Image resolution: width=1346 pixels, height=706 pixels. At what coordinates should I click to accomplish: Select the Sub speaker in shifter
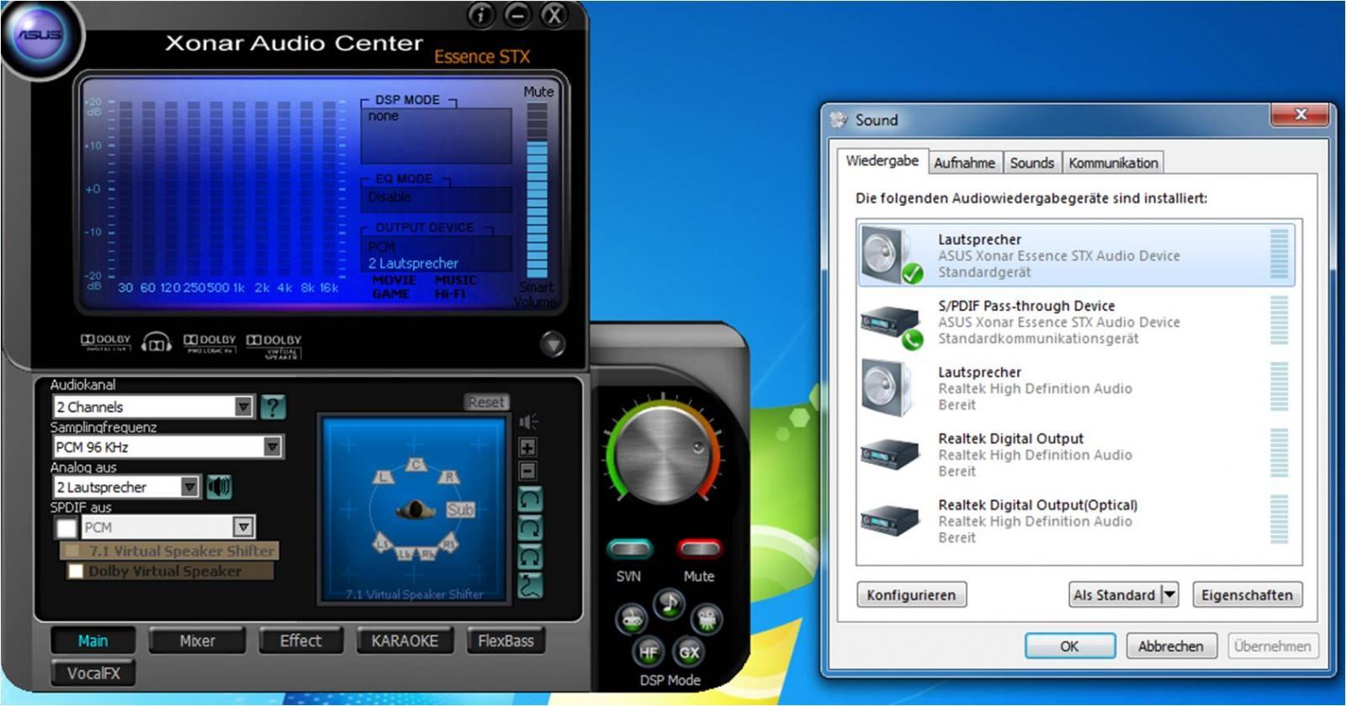pos(460,509)
